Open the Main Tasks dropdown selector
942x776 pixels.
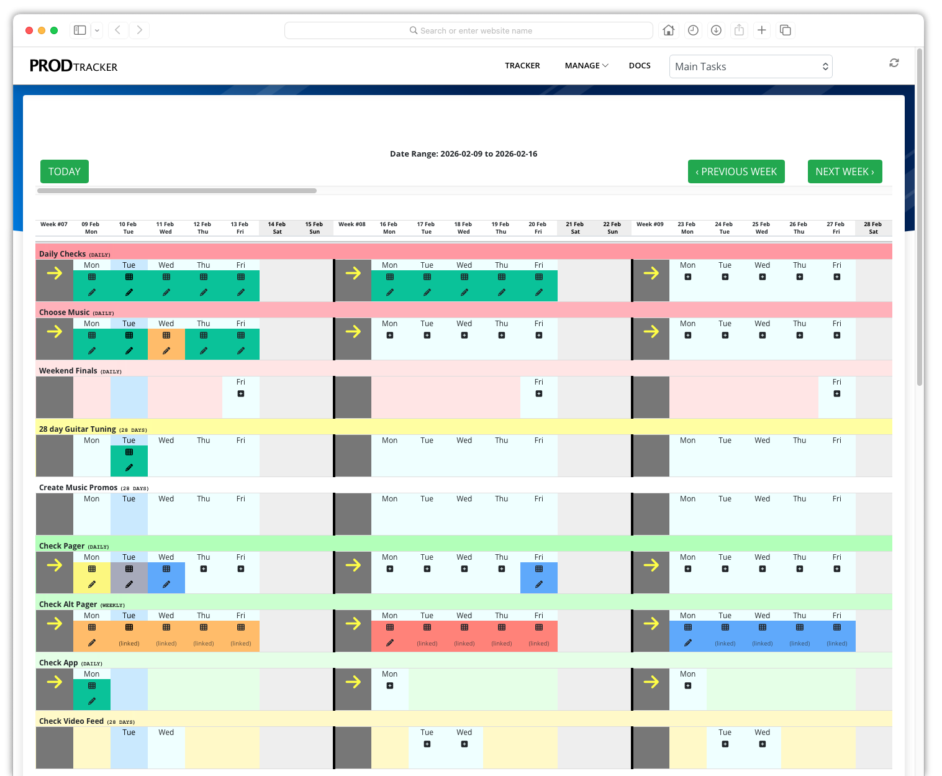click(x=750, y=66)
